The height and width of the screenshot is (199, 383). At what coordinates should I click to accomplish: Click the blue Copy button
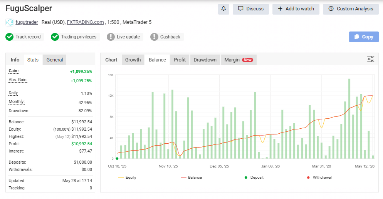click(364, 37)
